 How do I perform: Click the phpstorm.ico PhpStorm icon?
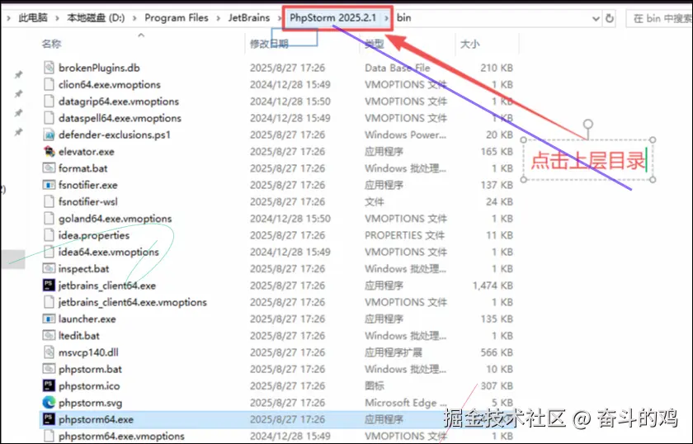pyautogui.click(x=49, y=385)
